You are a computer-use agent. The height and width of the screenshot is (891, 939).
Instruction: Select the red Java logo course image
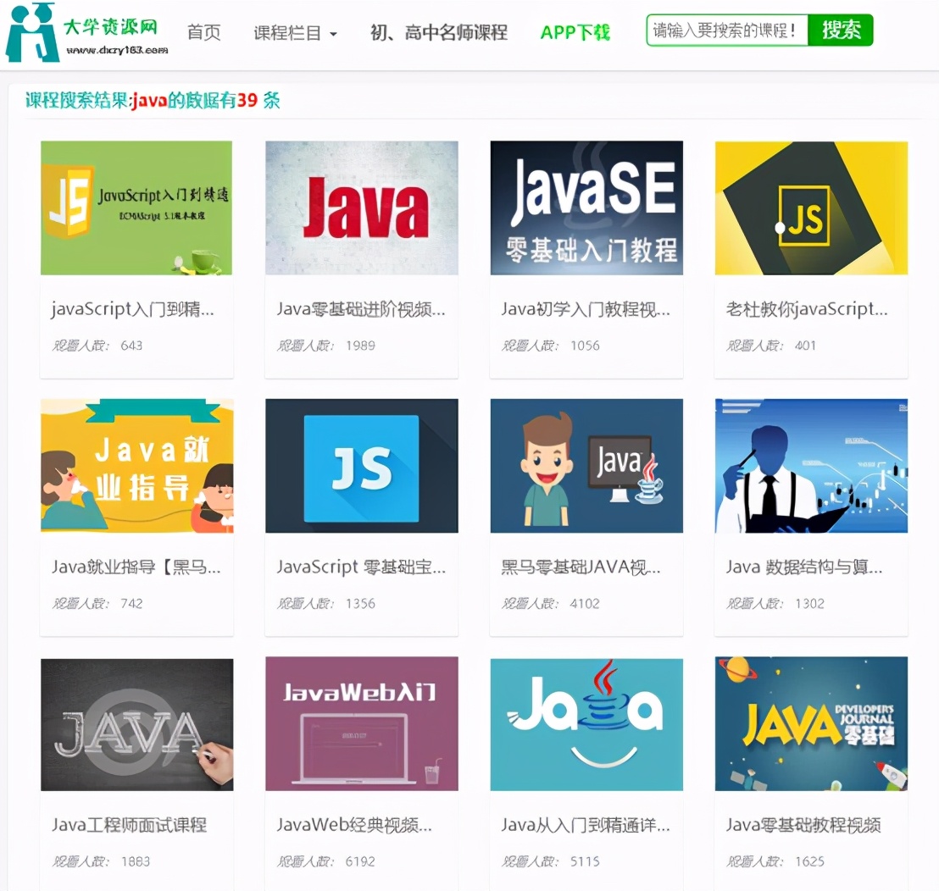[362, 208]
